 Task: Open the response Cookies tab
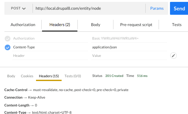coord(27,76)
